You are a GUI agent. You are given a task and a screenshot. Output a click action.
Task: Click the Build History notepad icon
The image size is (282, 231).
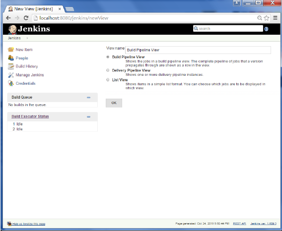[x=11, y=66]
